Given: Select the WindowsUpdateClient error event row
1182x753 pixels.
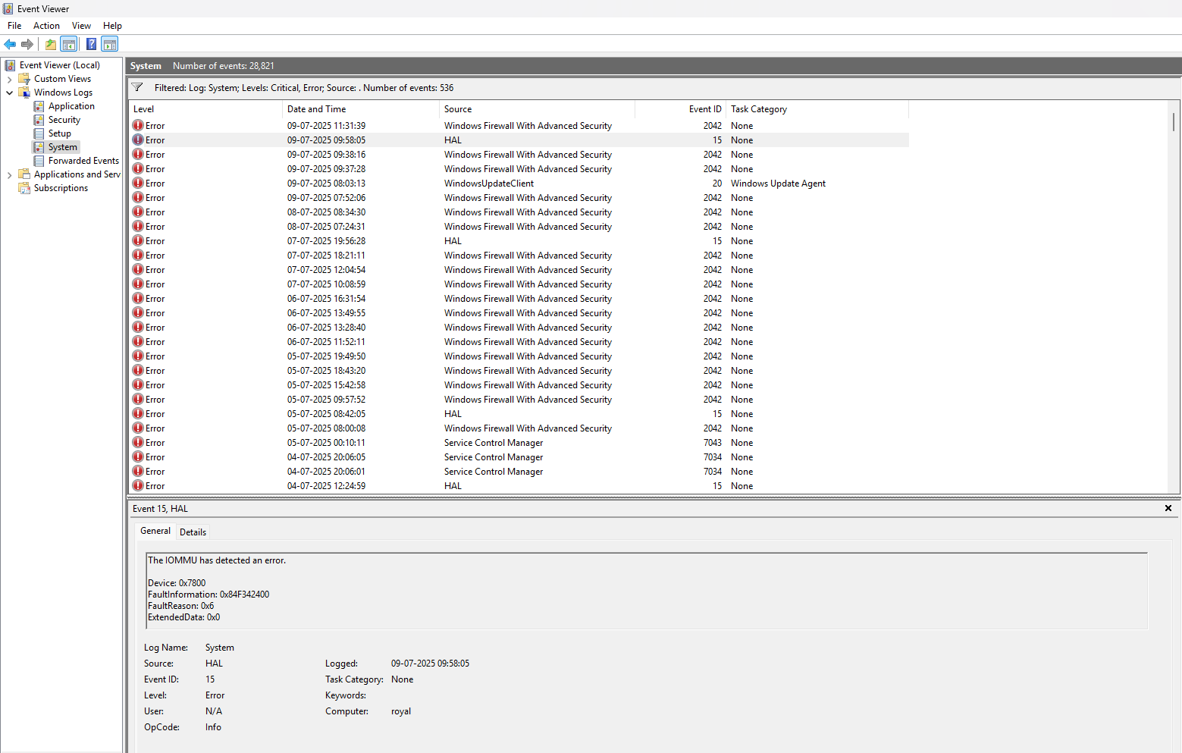Looking at the screenshot, I should pos(489,184).
